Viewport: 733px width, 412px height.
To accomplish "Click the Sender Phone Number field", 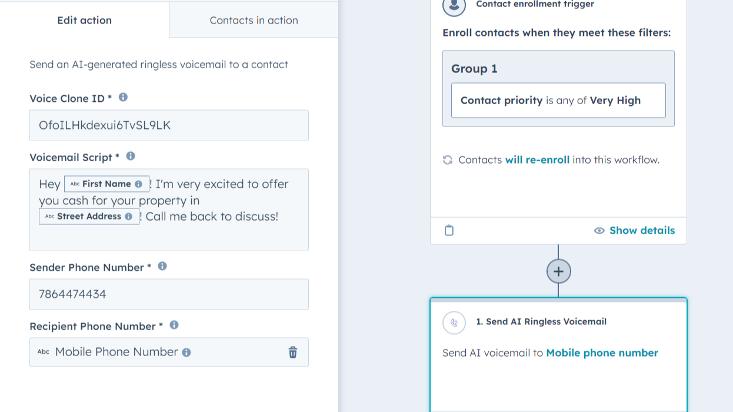I will [169, 294].
